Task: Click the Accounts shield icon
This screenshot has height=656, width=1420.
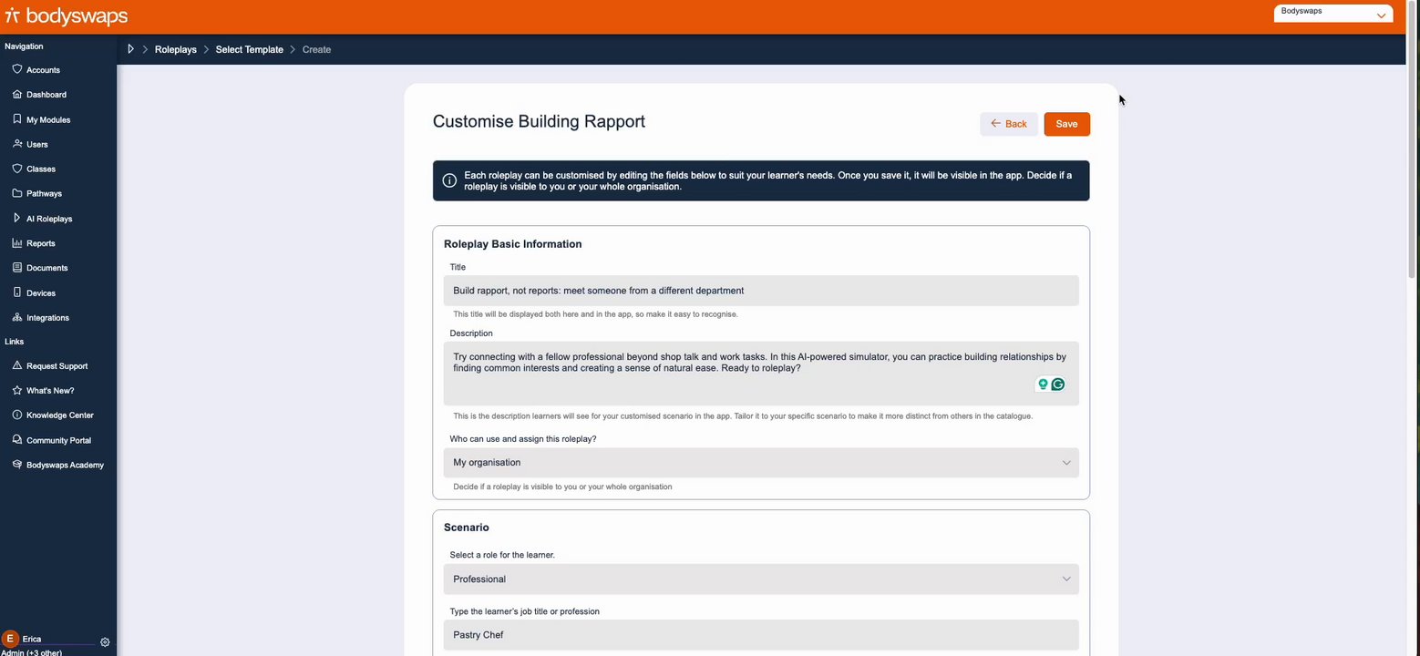Action: click(17, 69)
